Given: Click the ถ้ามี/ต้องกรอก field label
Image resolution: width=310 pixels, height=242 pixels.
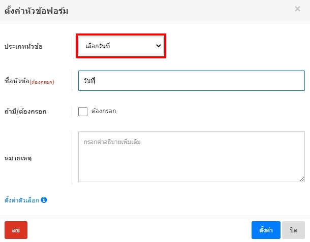Looking at the screenshot, I should click(x=25, y=112).
